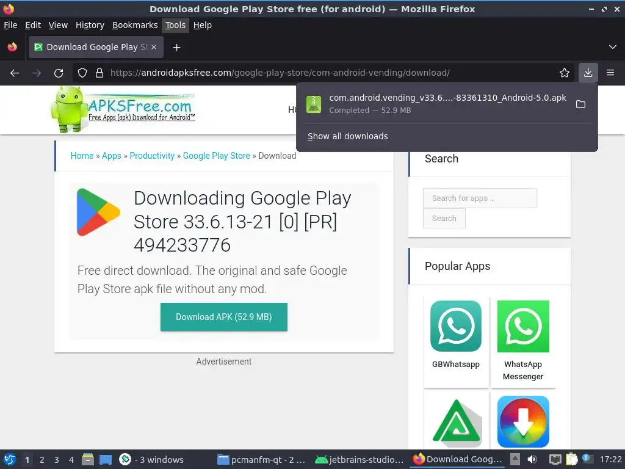Click the 17:22 taskbar clock
625x469 pixels.
pyautogui.click(x=610, y=459)
